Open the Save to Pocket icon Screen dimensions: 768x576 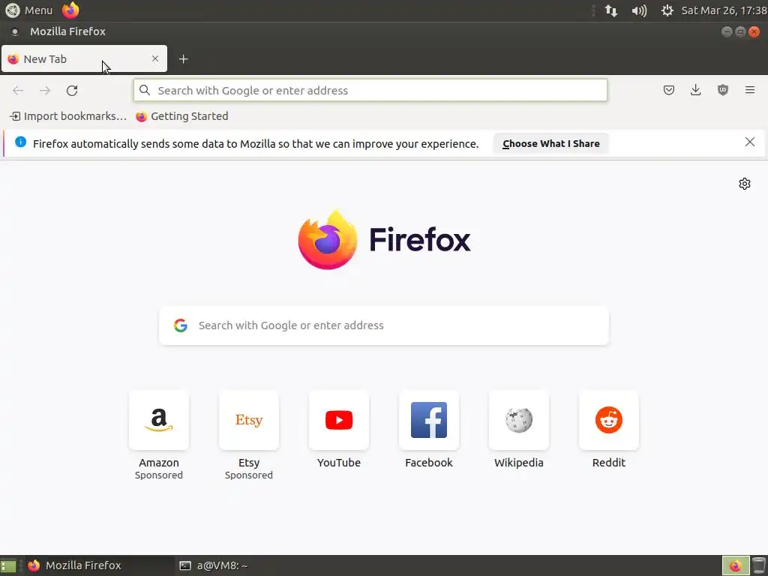pyautogui.click(x=668, y=90)
